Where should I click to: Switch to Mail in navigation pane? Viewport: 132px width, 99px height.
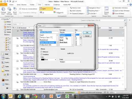pyautogui.click(x=6, y=54)
